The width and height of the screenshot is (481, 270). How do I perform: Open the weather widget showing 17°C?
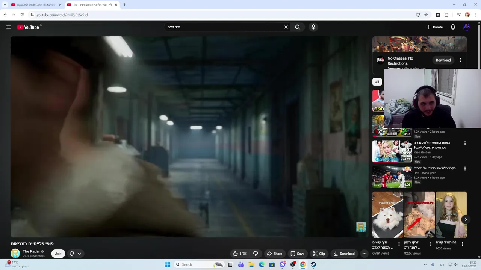click(x=17, y=264)
